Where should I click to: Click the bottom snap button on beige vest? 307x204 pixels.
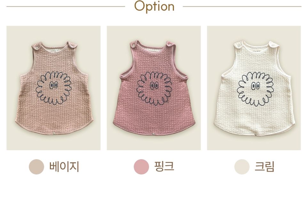54,134
